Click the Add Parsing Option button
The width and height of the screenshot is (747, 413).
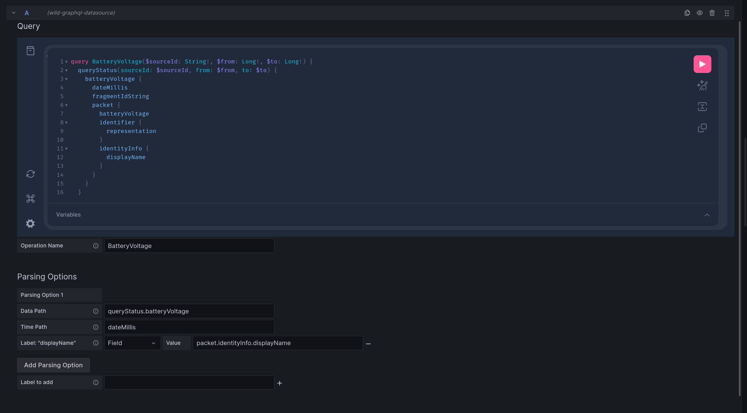click(x=53, y=365)
